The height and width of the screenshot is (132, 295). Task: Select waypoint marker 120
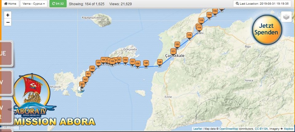177,45
